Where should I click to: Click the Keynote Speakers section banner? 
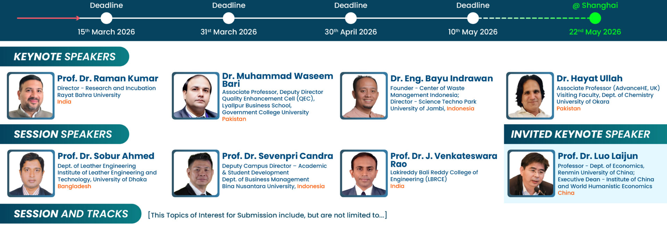click(65, 56)
